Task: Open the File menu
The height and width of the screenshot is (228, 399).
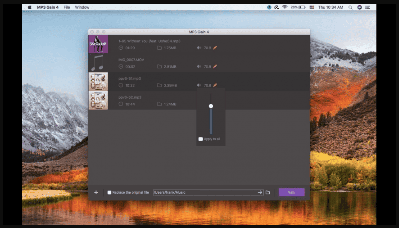Action: point(67,7)
